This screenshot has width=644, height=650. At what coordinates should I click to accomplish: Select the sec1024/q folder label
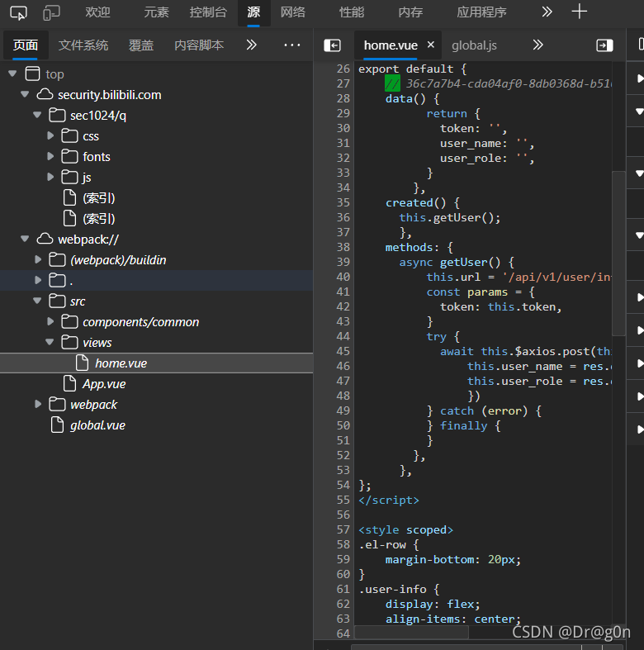(98, 116)
